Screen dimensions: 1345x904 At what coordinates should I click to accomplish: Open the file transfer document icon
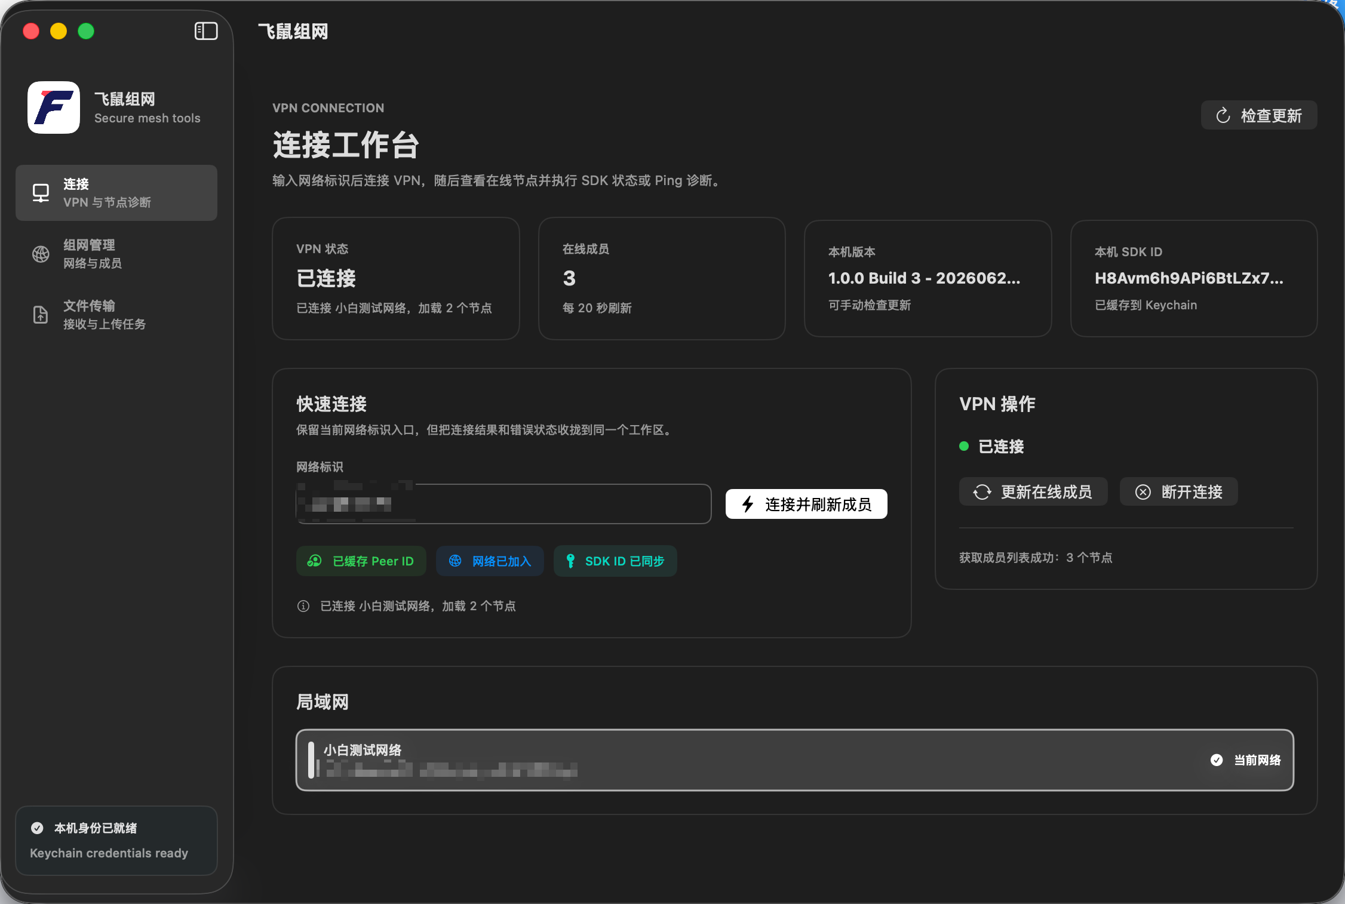tap(41, 315)
